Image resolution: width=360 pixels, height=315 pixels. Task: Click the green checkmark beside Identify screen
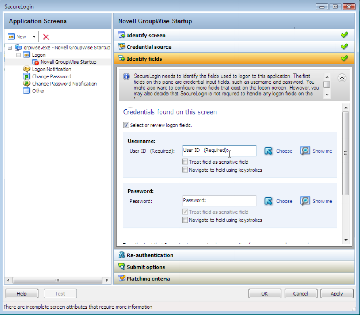point(344,35)
